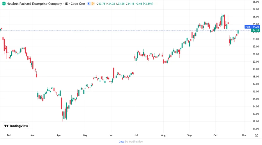262x145 pixels.
Task: Click the 28.00 price scale value
Action: pyautogui.click(x=256, y=2)
